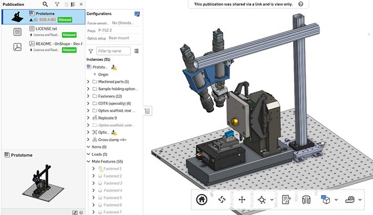Click the warning icon beside Optic pattern
This screenshot has width=373, height=215.
(114, 133)
